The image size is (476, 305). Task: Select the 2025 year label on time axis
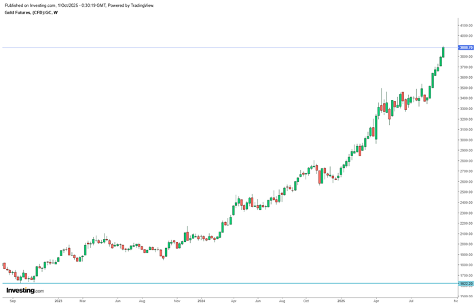pyautogui.click(x=343, y=300)
